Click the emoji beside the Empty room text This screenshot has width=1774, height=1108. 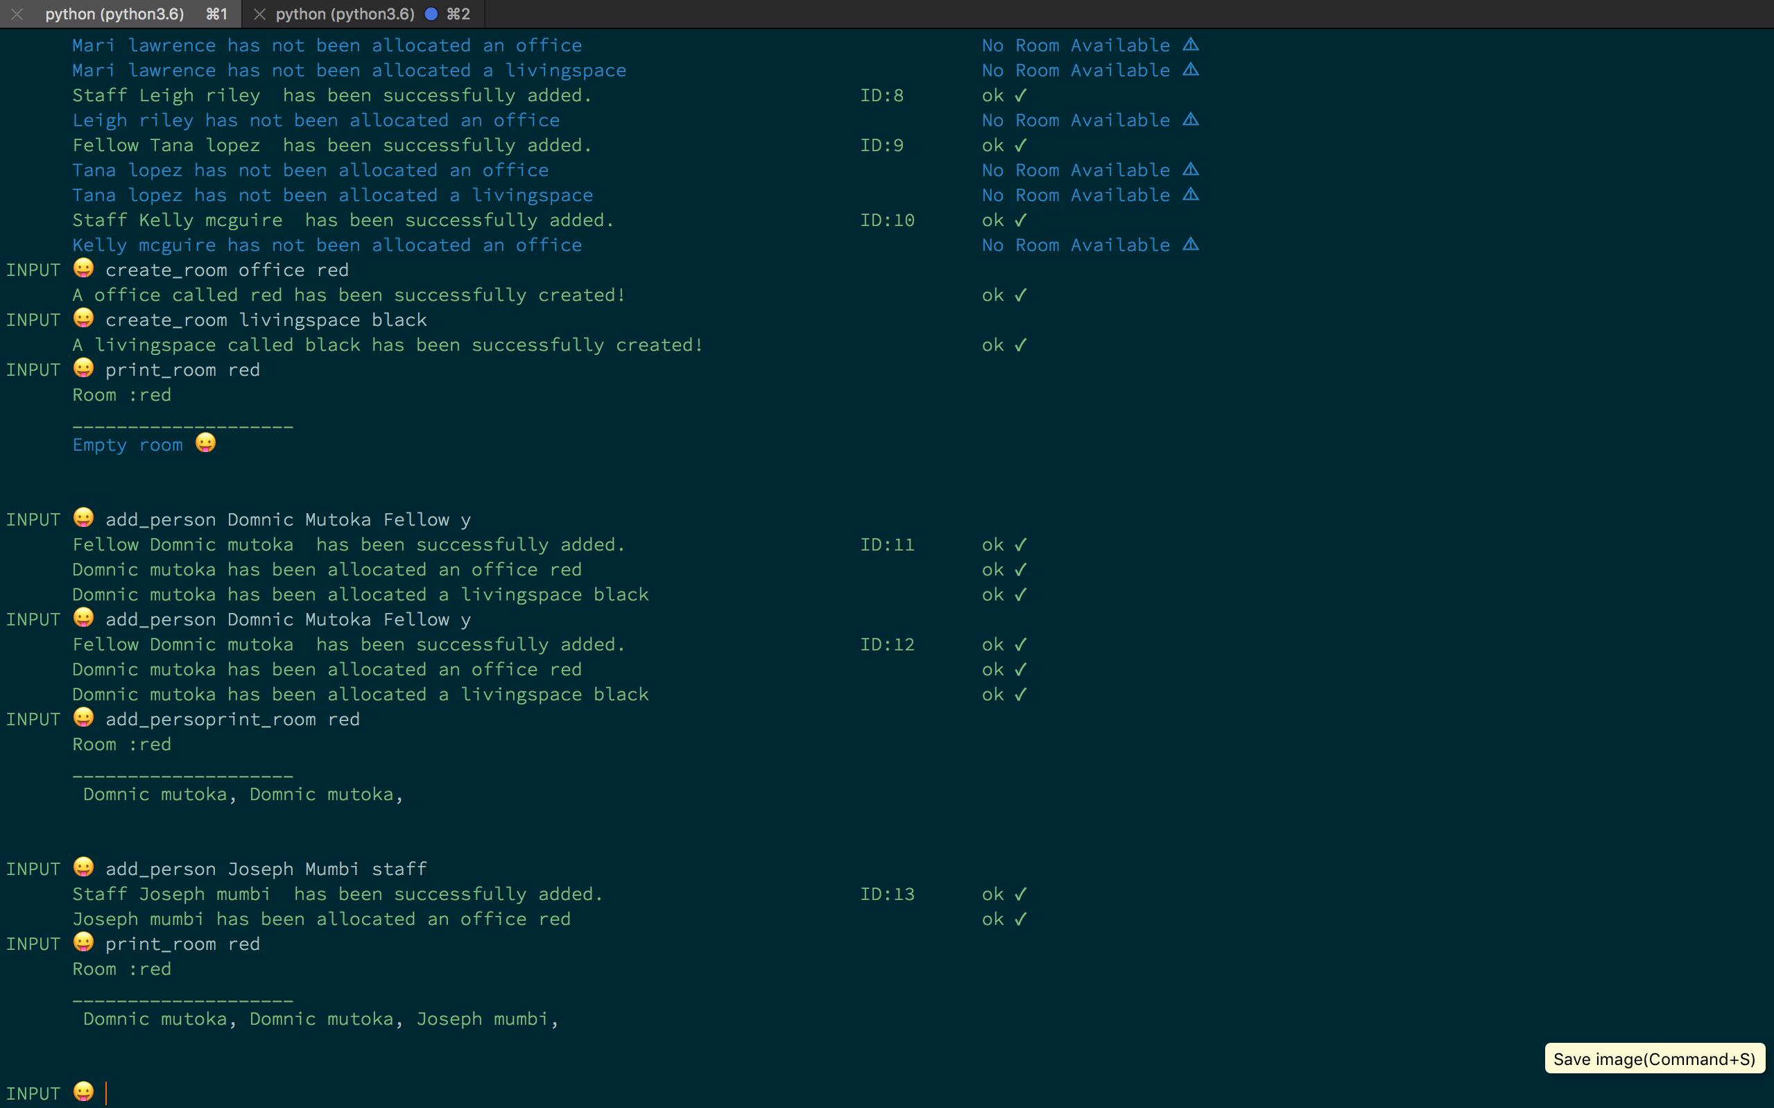[x=206, y=443]
